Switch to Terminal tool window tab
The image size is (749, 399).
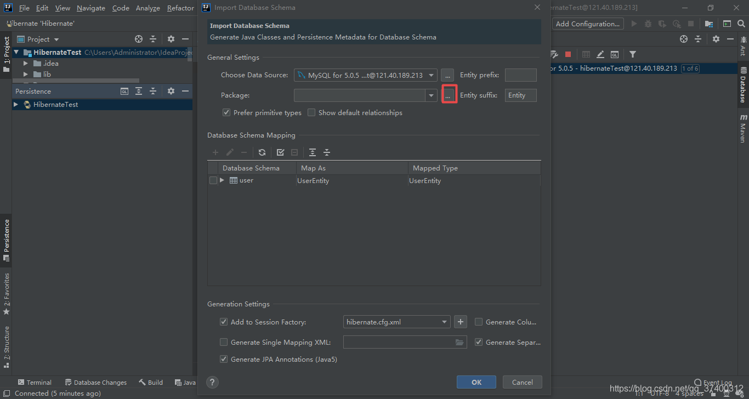(x=35, y=383)
